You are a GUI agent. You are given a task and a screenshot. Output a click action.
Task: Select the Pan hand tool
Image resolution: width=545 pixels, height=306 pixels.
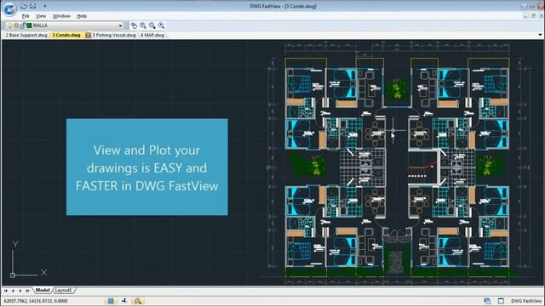134,25
